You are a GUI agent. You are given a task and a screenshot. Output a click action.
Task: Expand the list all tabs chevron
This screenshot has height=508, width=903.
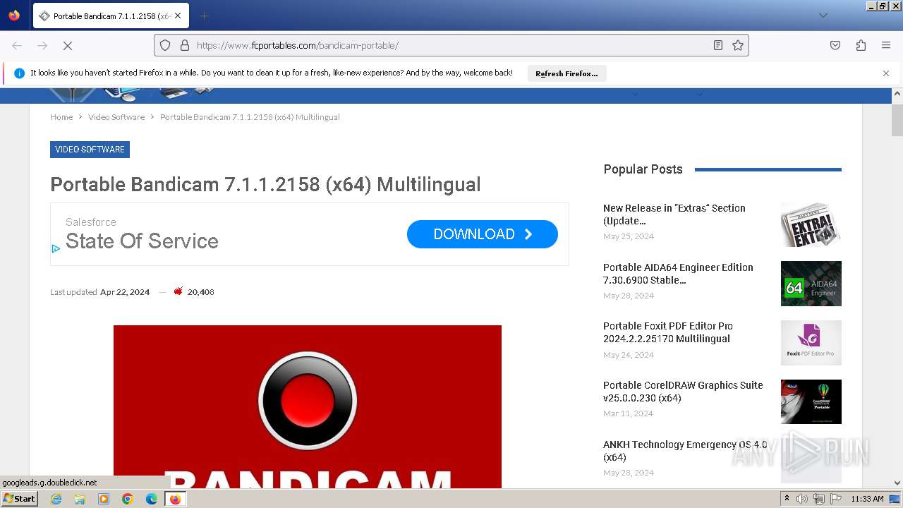click(x=823, y=16)
